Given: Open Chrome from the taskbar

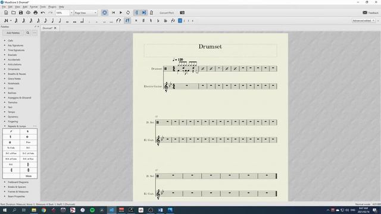Looking at the screenshot, I should click(43, 210).
